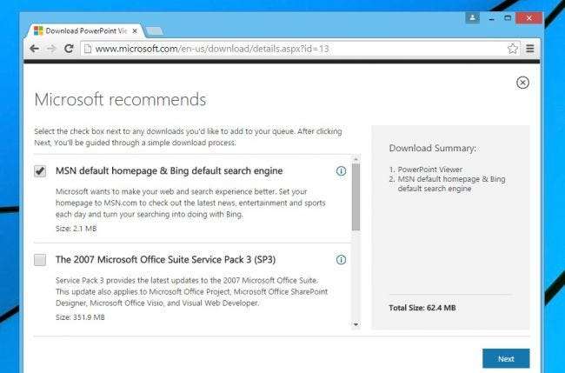Image resolution: width=565 pixels, height=373 pixels.
Task: Open the Chrome hamburger menu
Action: click(530, 49)
